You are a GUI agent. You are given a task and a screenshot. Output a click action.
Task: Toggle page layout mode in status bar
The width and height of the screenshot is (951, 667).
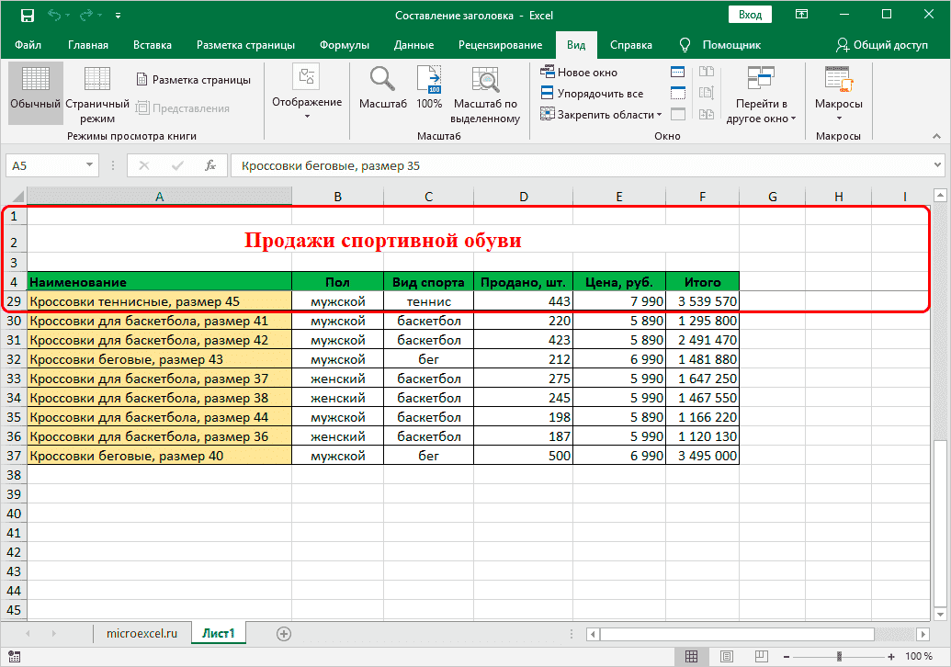pos(726,657)
